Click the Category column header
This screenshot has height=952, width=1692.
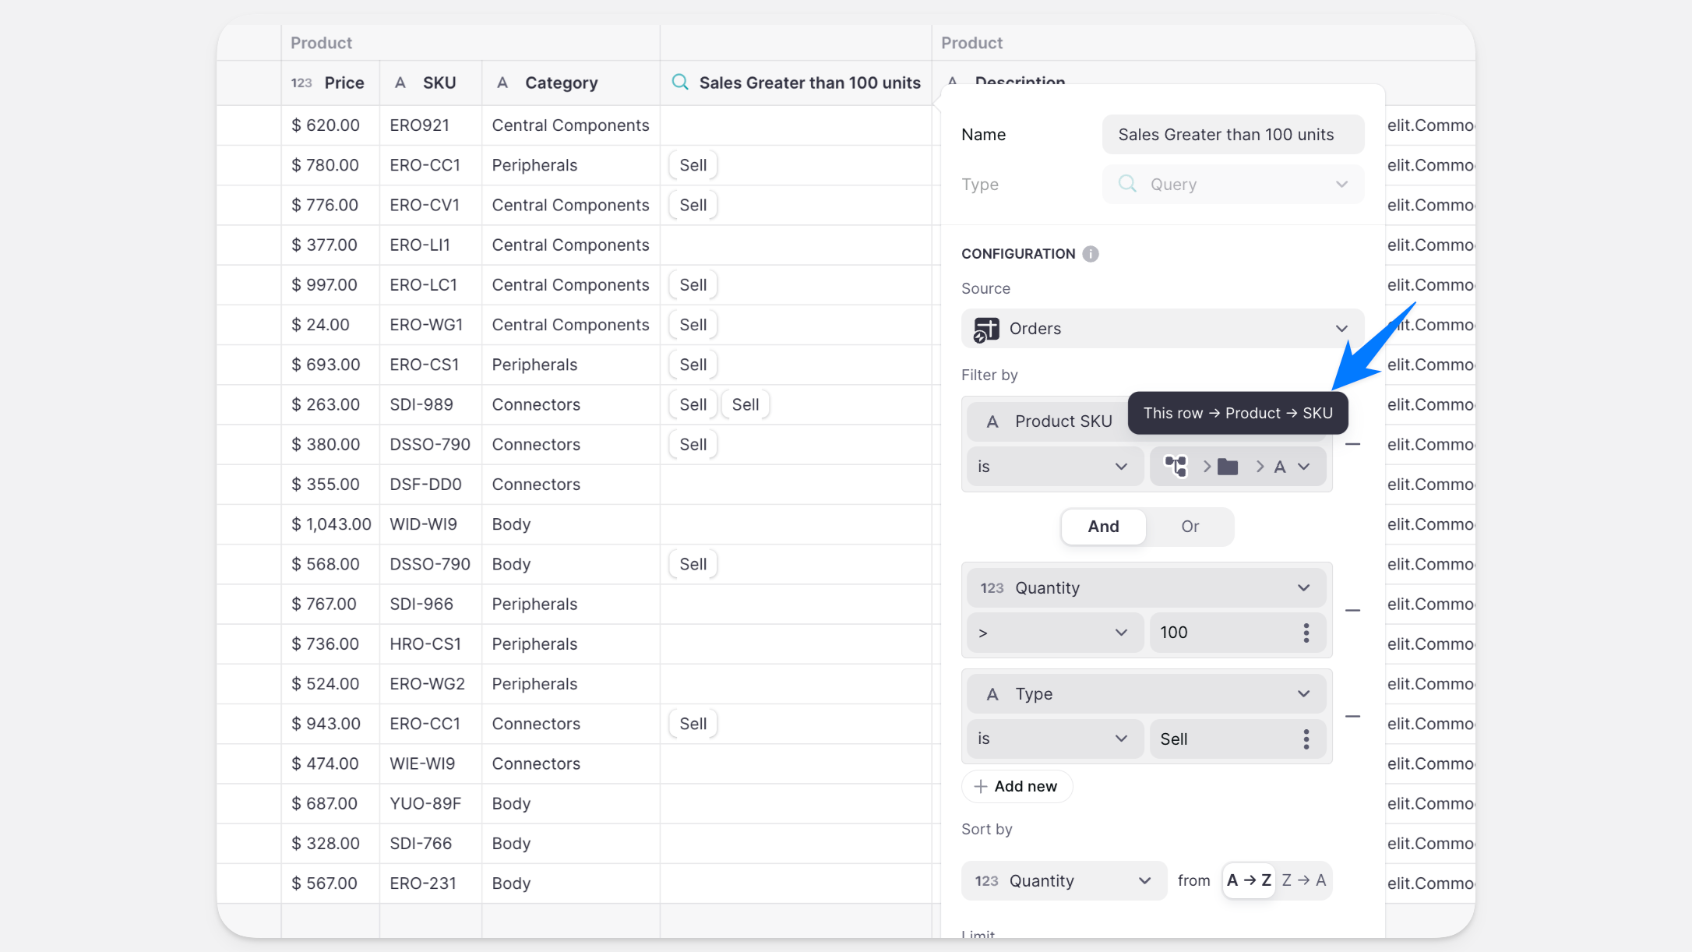pyautogui.click(x=561, y=83)
